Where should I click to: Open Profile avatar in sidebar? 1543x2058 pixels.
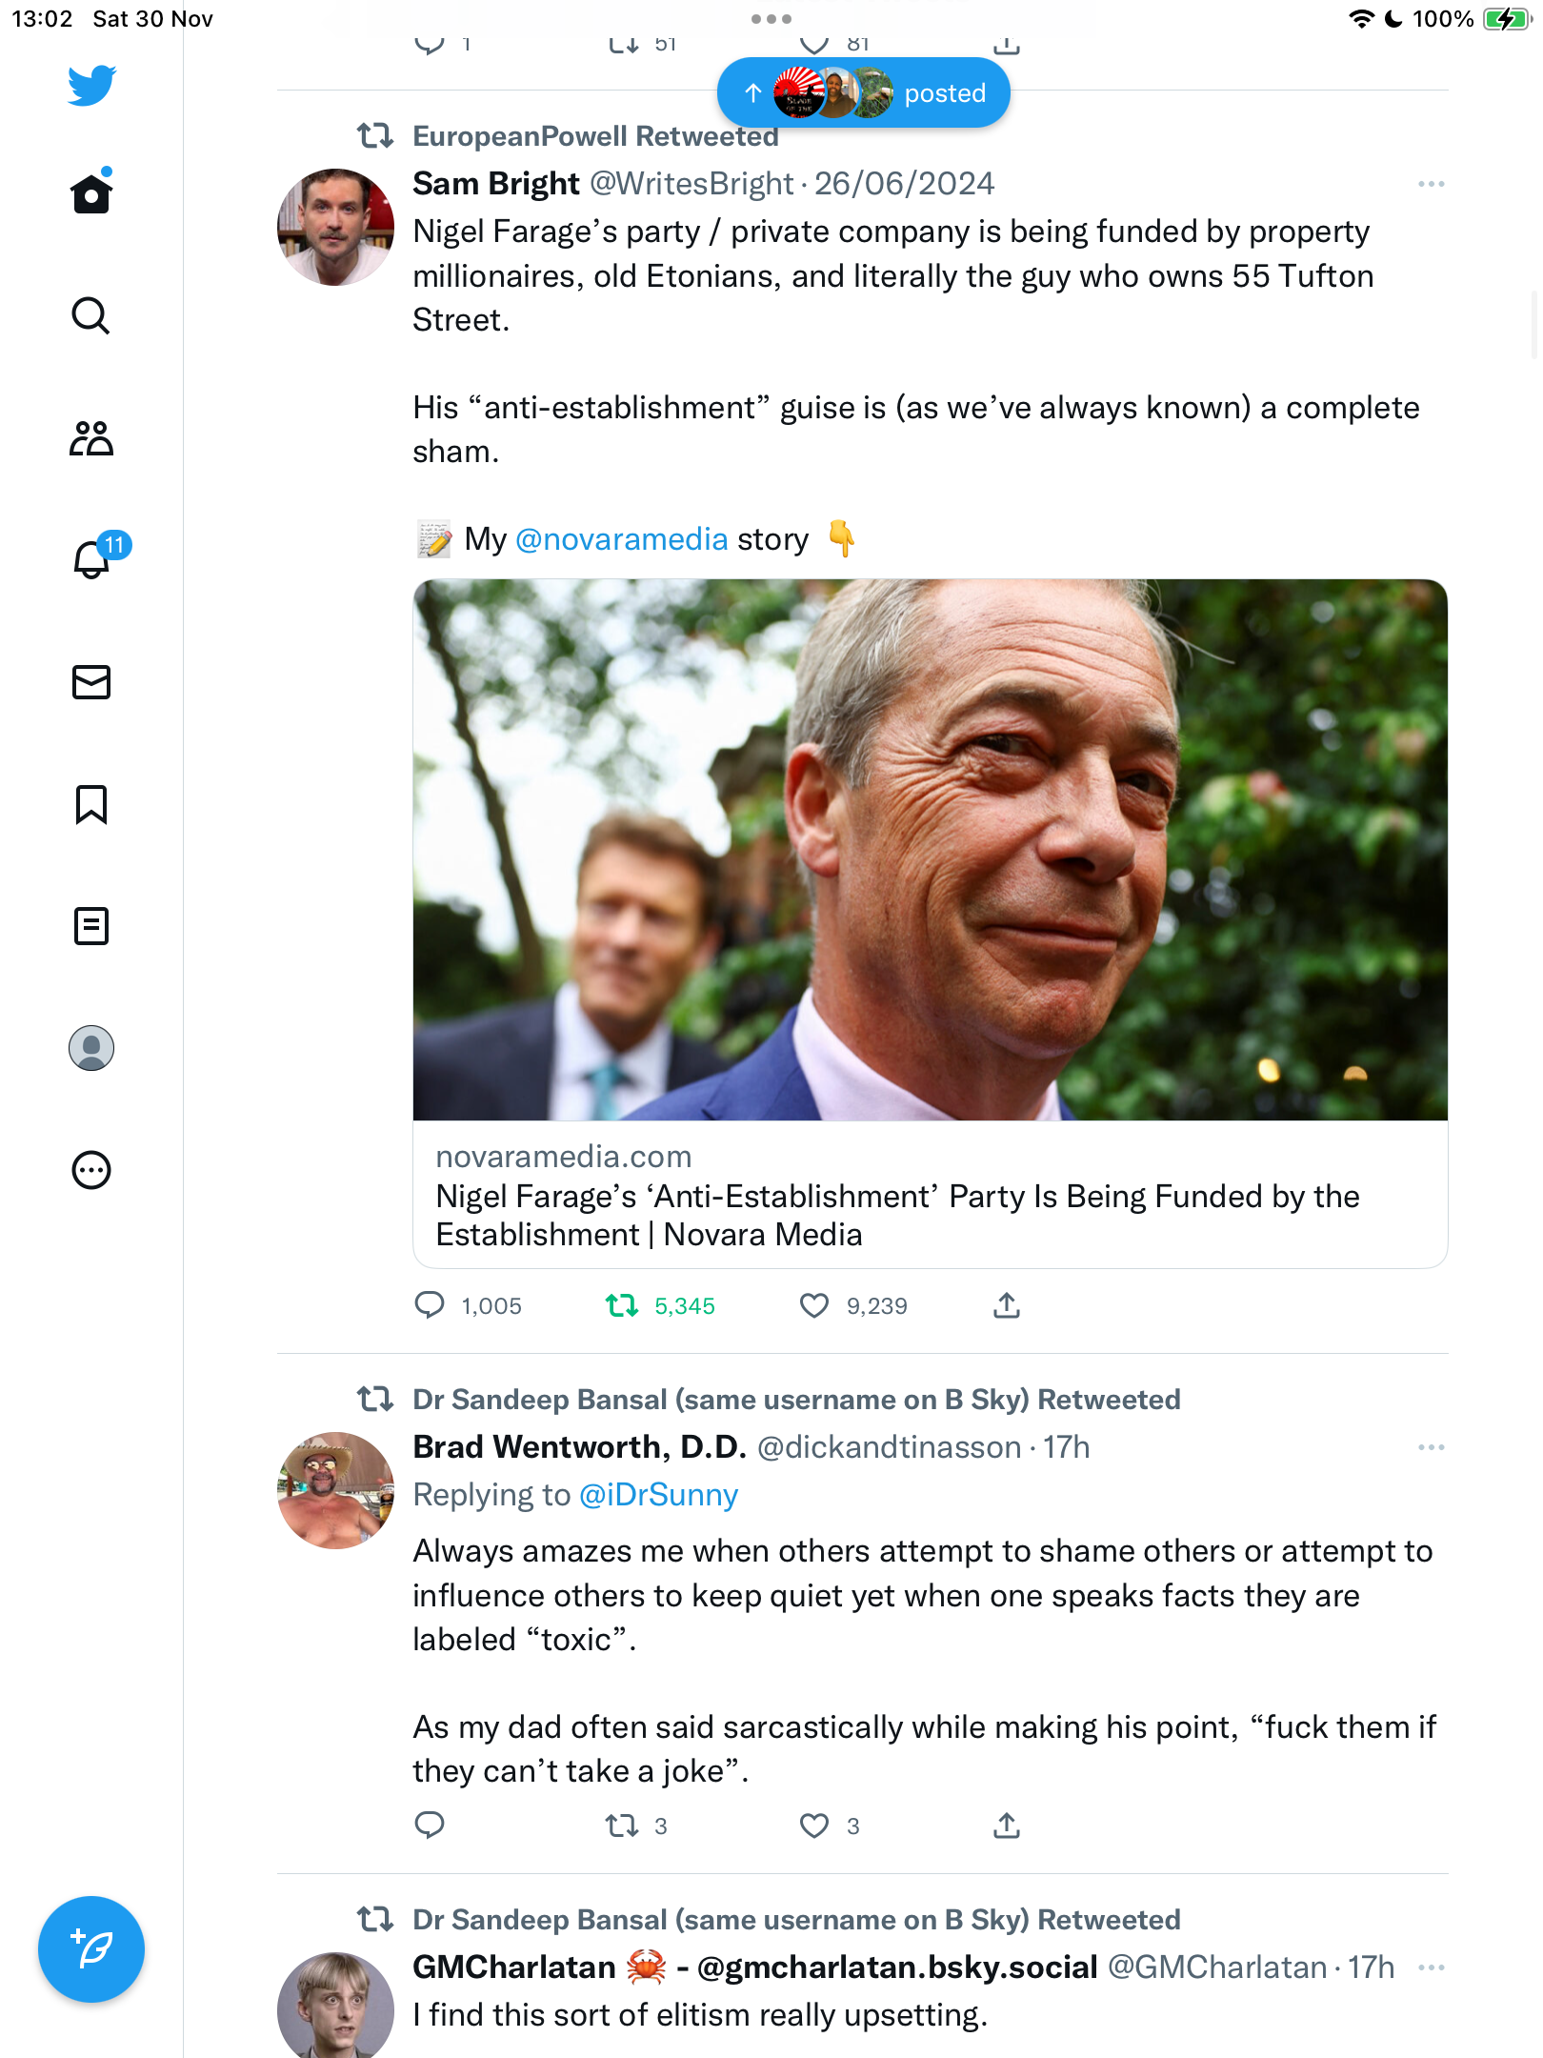coord(91,1048)
